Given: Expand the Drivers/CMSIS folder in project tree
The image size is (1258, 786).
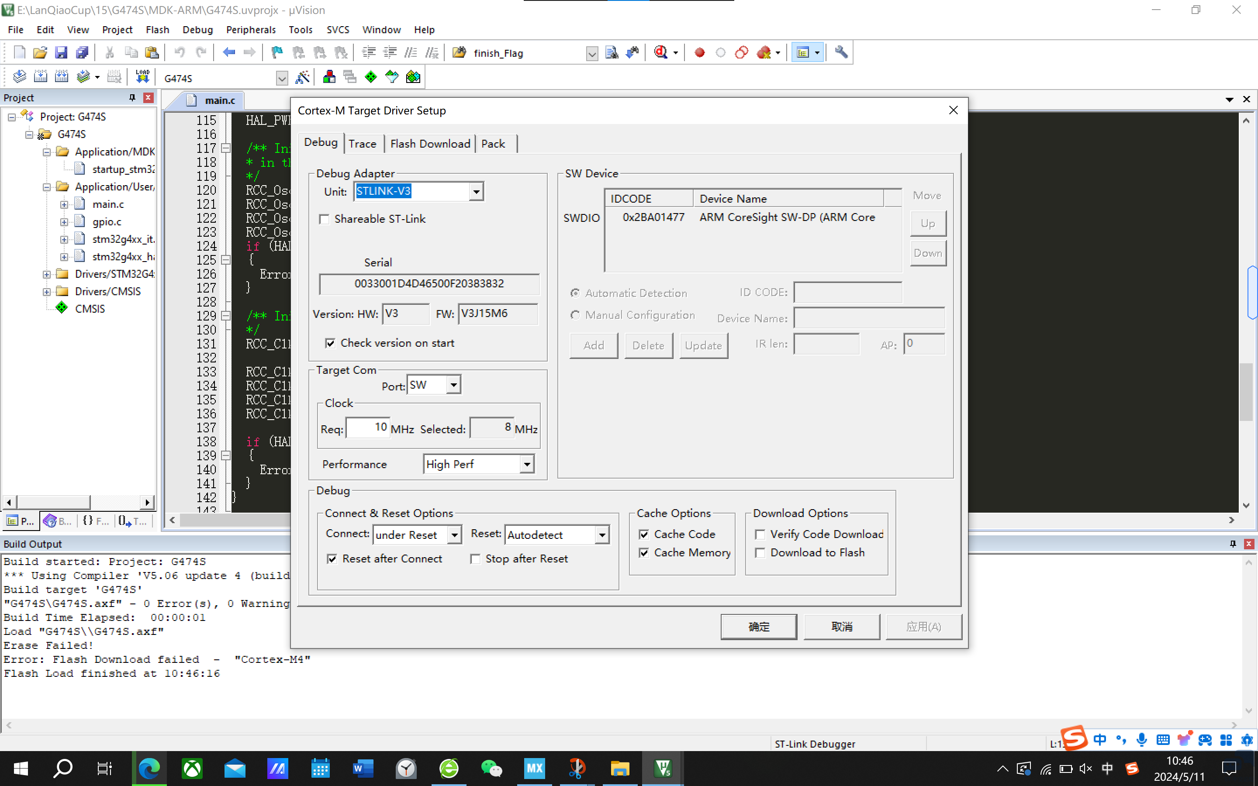Looking at the screenshot, I should pos(47,292).
